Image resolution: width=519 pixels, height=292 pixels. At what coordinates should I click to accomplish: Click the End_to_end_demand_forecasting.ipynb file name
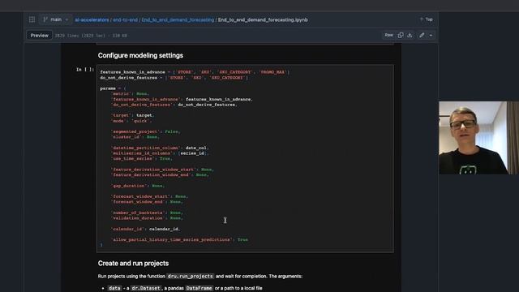point(263,19)
